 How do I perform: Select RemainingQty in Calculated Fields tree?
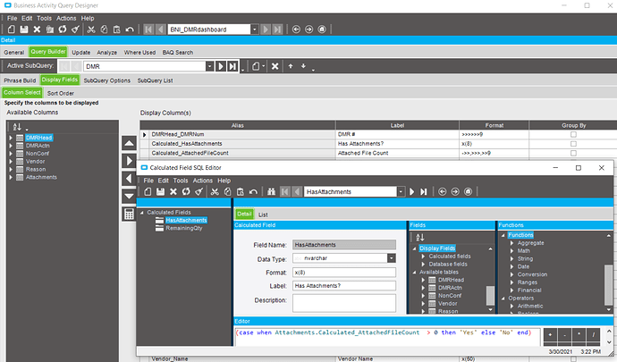[x=184, y=229]
